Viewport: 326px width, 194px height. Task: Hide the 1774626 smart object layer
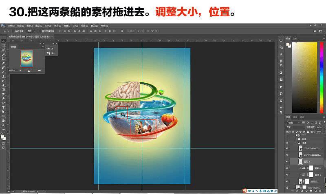tap(287, 148)
